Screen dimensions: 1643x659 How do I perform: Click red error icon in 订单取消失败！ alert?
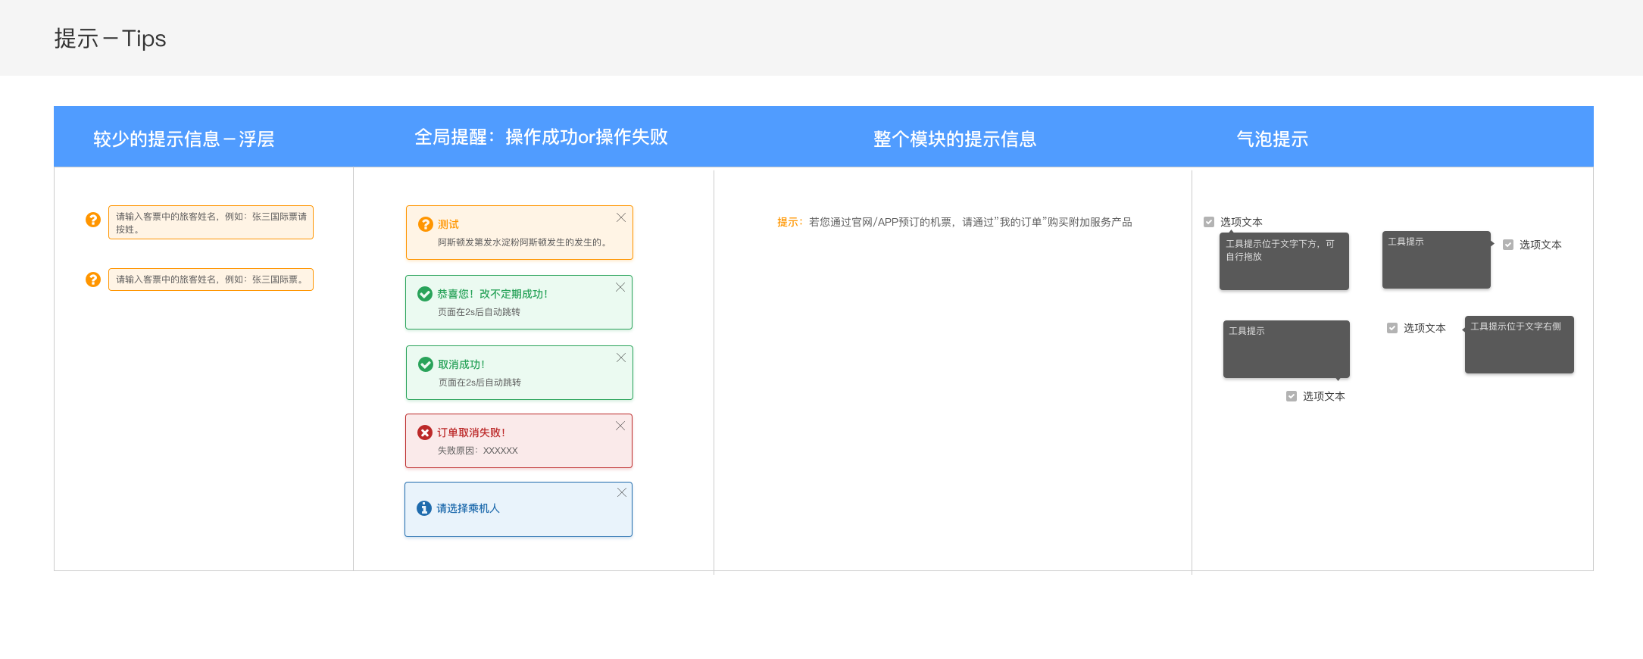click(x=425, y=433)
